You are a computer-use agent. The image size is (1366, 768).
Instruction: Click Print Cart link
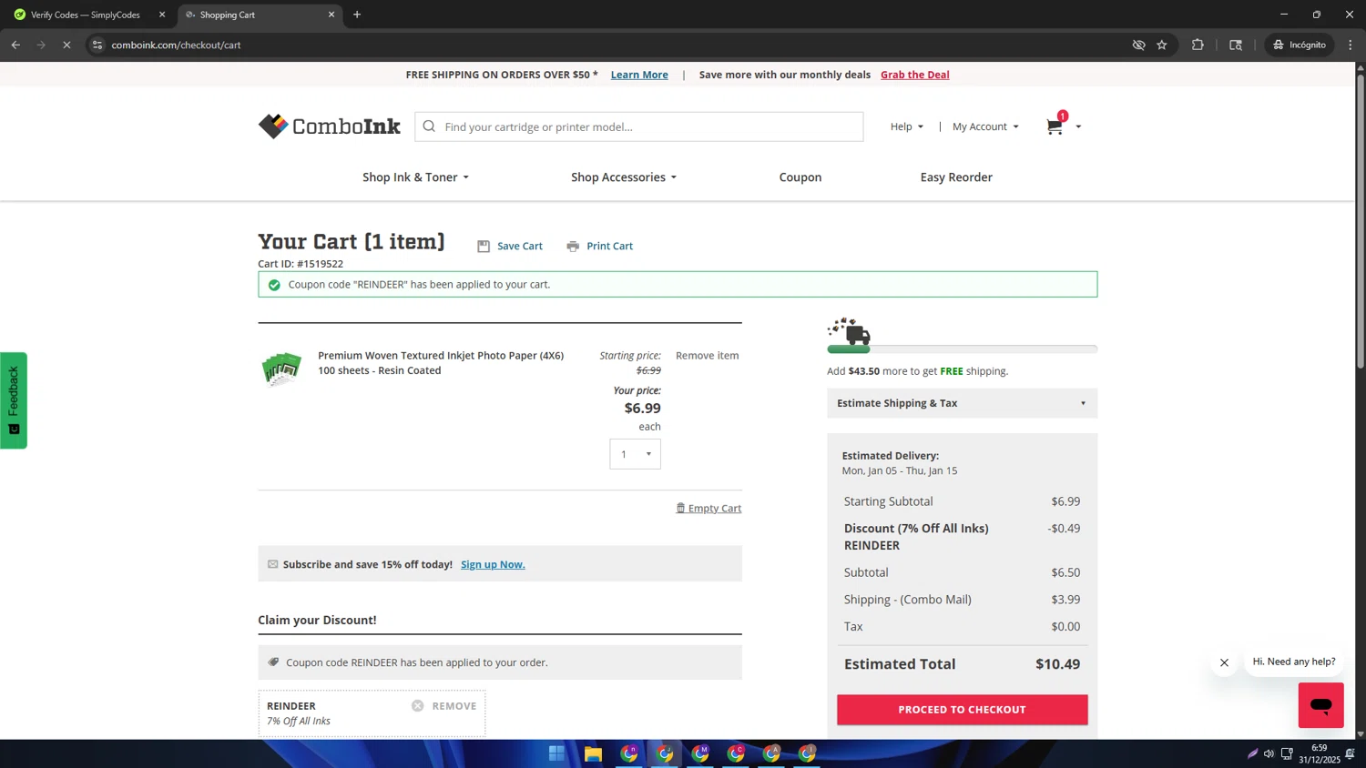[x=609, y=246]
